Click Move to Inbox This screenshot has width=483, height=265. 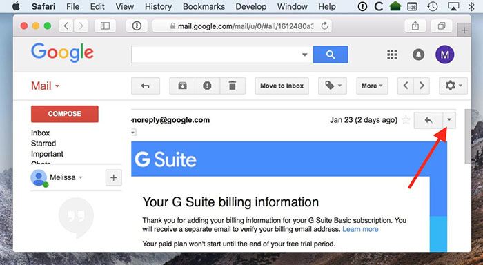coord(282,86)
